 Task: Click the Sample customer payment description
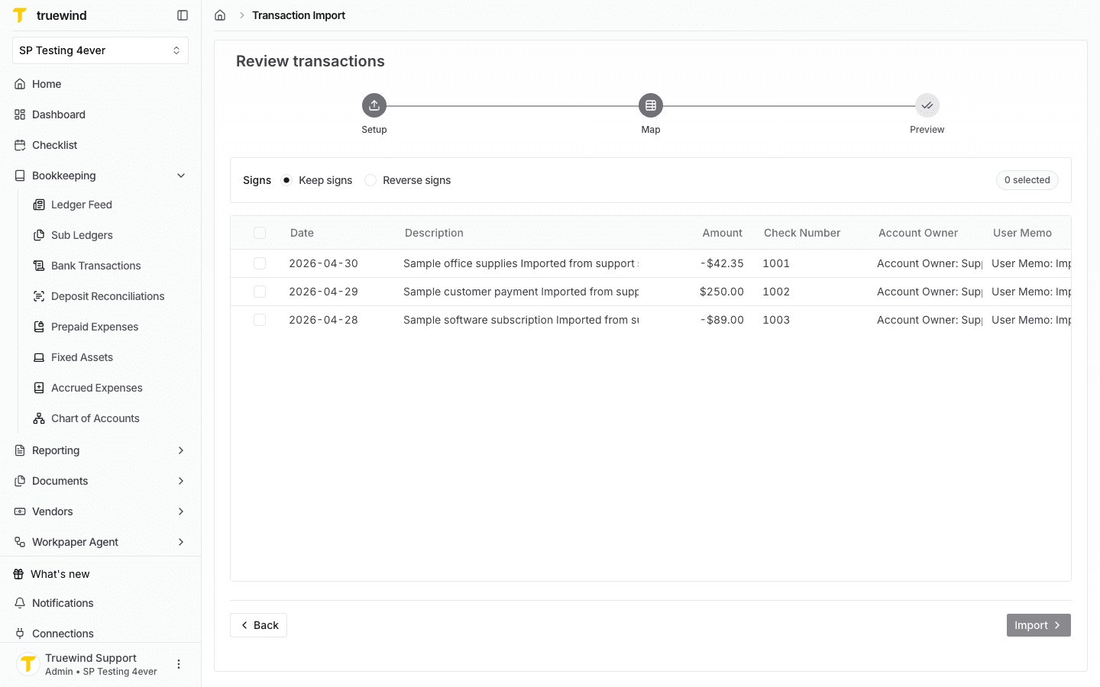click(x=521, y=292)
